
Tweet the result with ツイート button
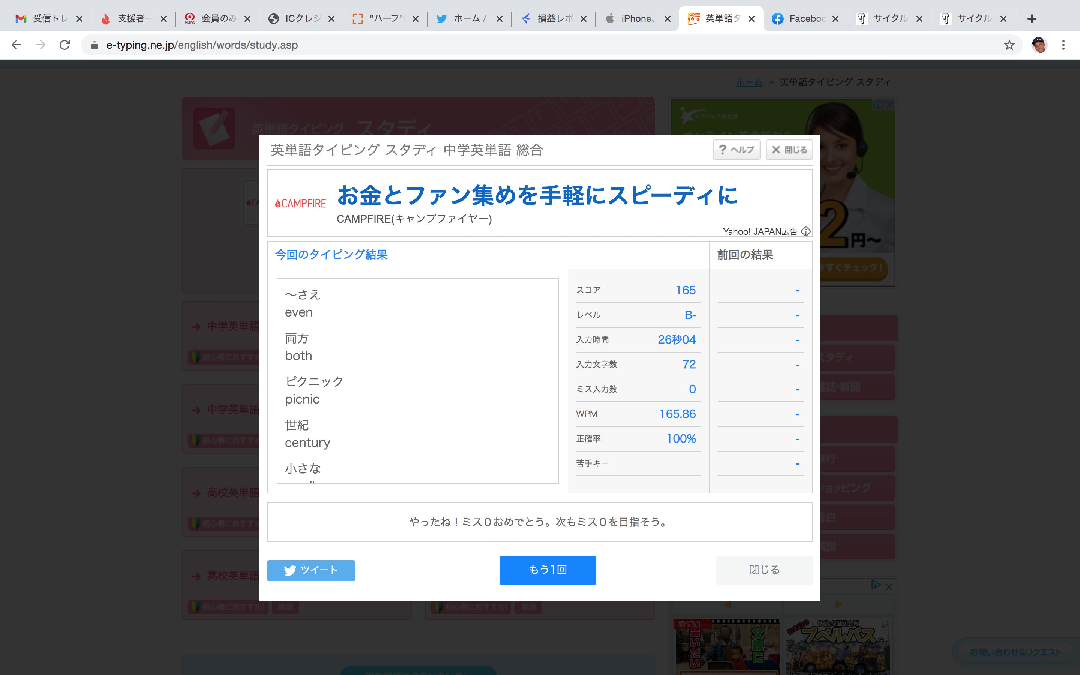[x=311, y=570]
